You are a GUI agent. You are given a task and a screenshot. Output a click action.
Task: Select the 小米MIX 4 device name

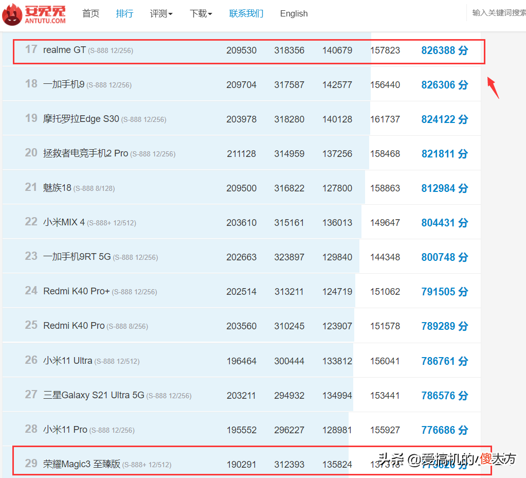[x=64, y=222]
